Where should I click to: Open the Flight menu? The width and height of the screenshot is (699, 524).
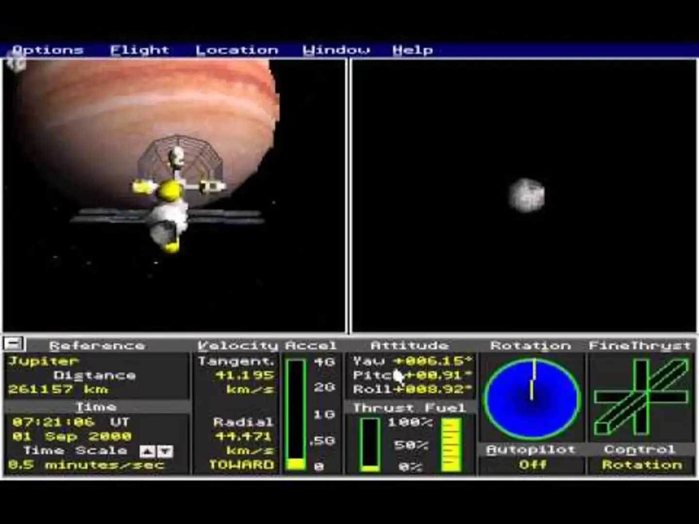pyautogui.click(x=139, y=50)
